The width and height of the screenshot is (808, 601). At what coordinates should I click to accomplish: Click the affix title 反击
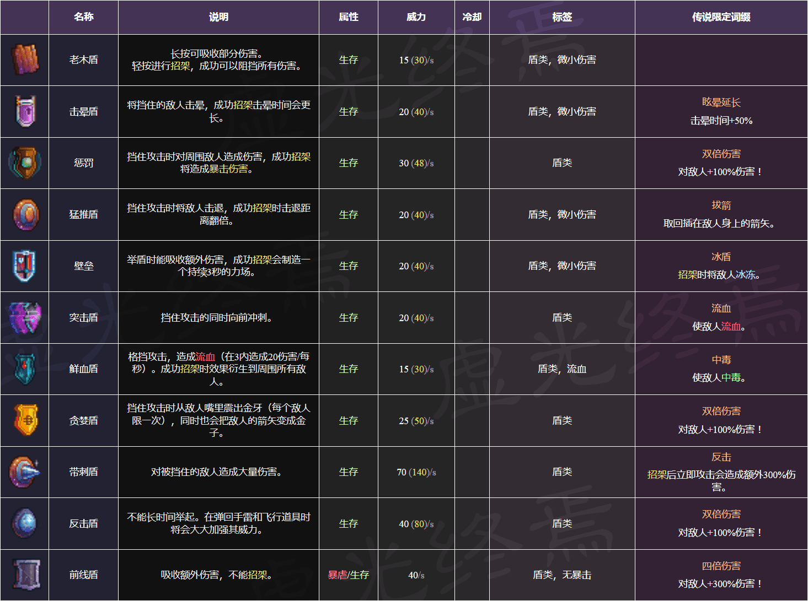click(x=721, y=457)
